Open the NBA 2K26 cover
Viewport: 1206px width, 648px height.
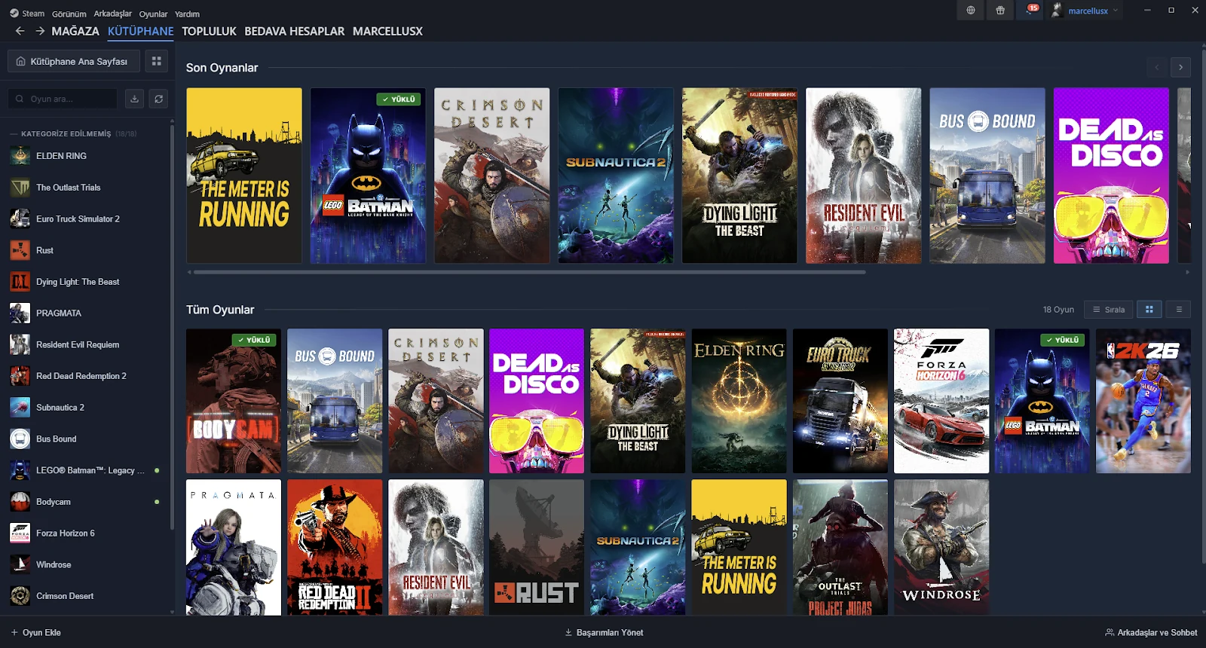coord(1143,401)
